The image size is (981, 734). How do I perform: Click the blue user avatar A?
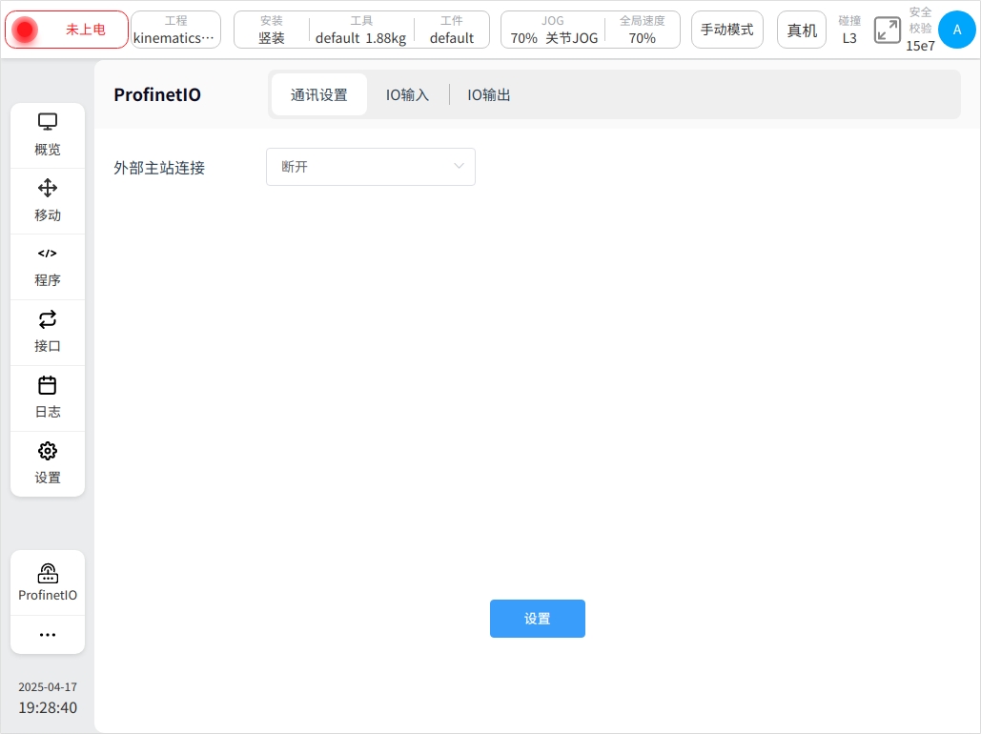(x=956, y=30)
